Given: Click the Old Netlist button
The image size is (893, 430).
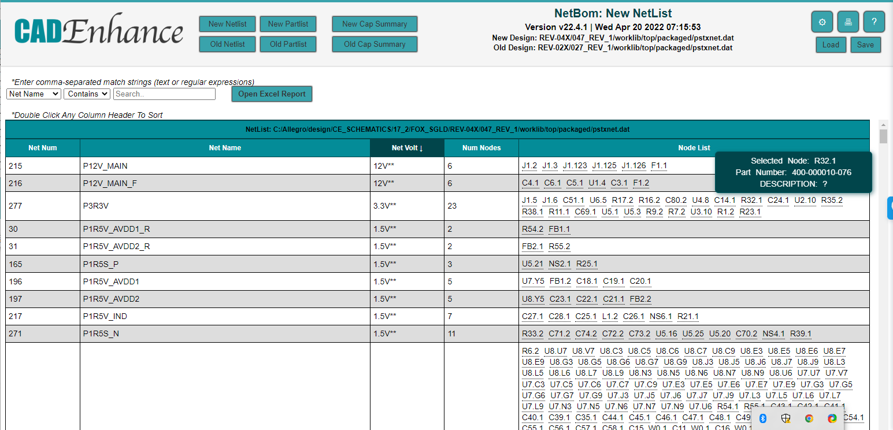Looking at the screenshot, I should 227,44.
